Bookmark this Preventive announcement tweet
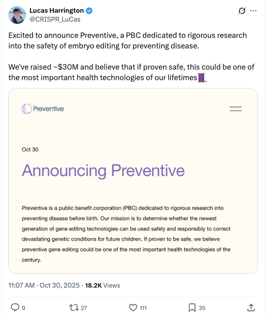Screen dimensions: 266x318 pos(192,307)
